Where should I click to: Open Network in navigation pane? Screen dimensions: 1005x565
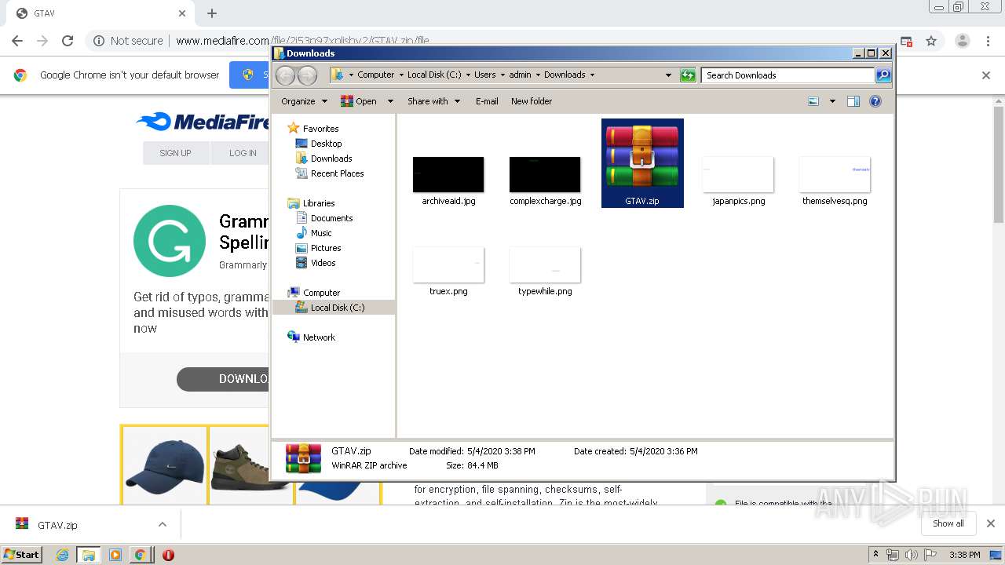(319, 337)
